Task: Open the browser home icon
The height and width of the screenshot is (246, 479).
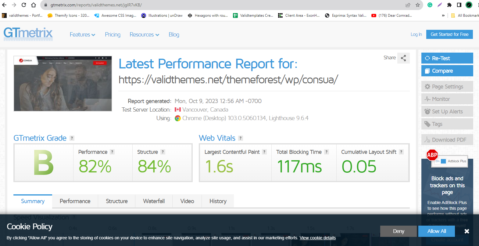Action: coord(34,5)
